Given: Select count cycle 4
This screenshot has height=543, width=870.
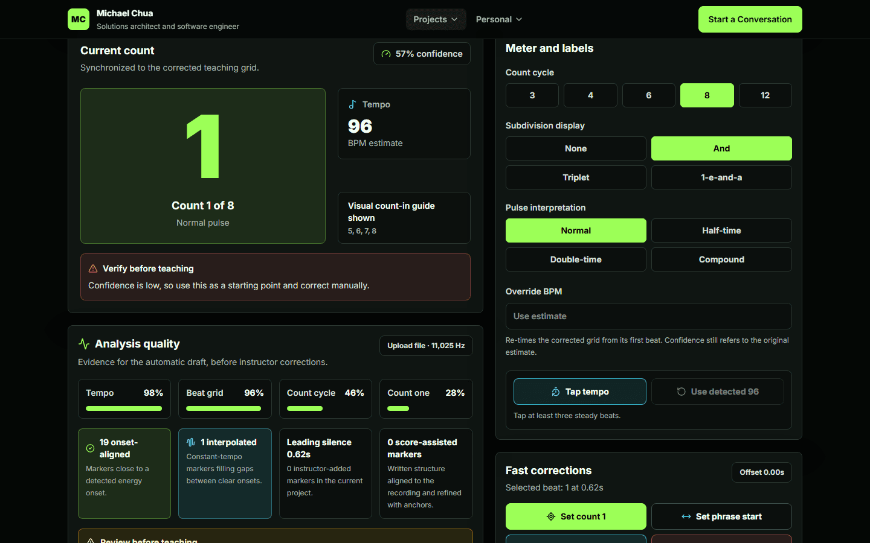Looking at the screenshot, I should [590, 95].
